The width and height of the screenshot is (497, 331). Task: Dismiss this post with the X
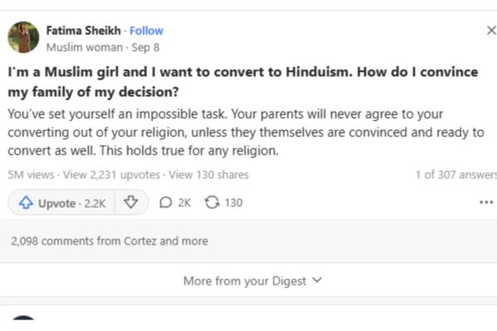pyautogui.click(x=490, y=31)
